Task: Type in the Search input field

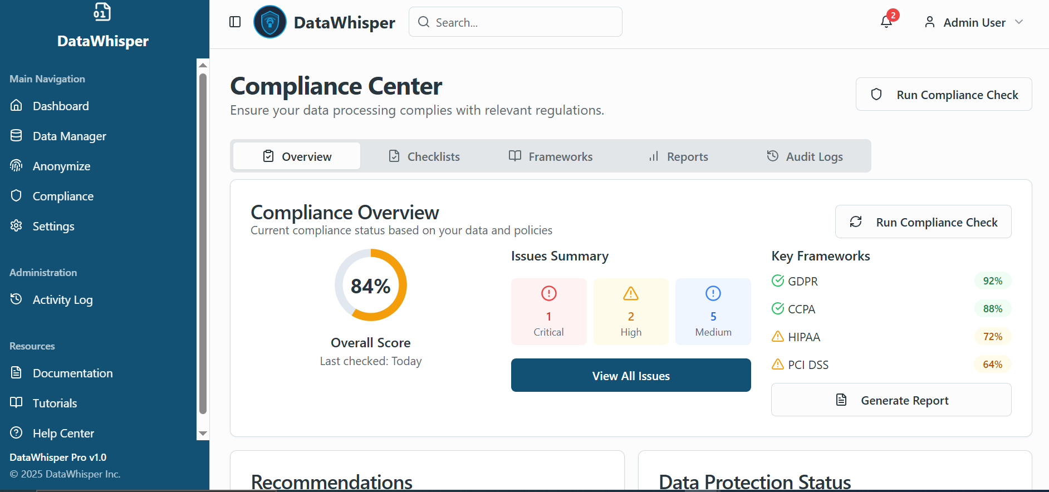Action: pyautogui.click(x=523, y=22)
